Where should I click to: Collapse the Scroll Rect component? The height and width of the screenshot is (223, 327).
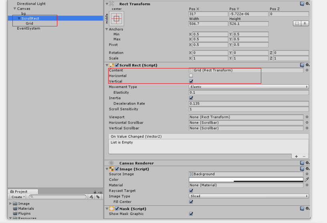107,65
